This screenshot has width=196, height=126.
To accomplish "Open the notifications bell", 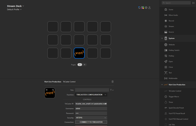I will pos(139,8).
